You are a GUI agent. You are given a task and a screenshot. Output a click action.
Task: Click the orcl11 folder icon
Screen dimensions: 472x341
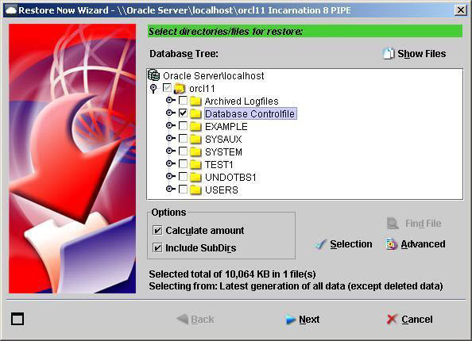pyautogui.click(x=180, y=88)
